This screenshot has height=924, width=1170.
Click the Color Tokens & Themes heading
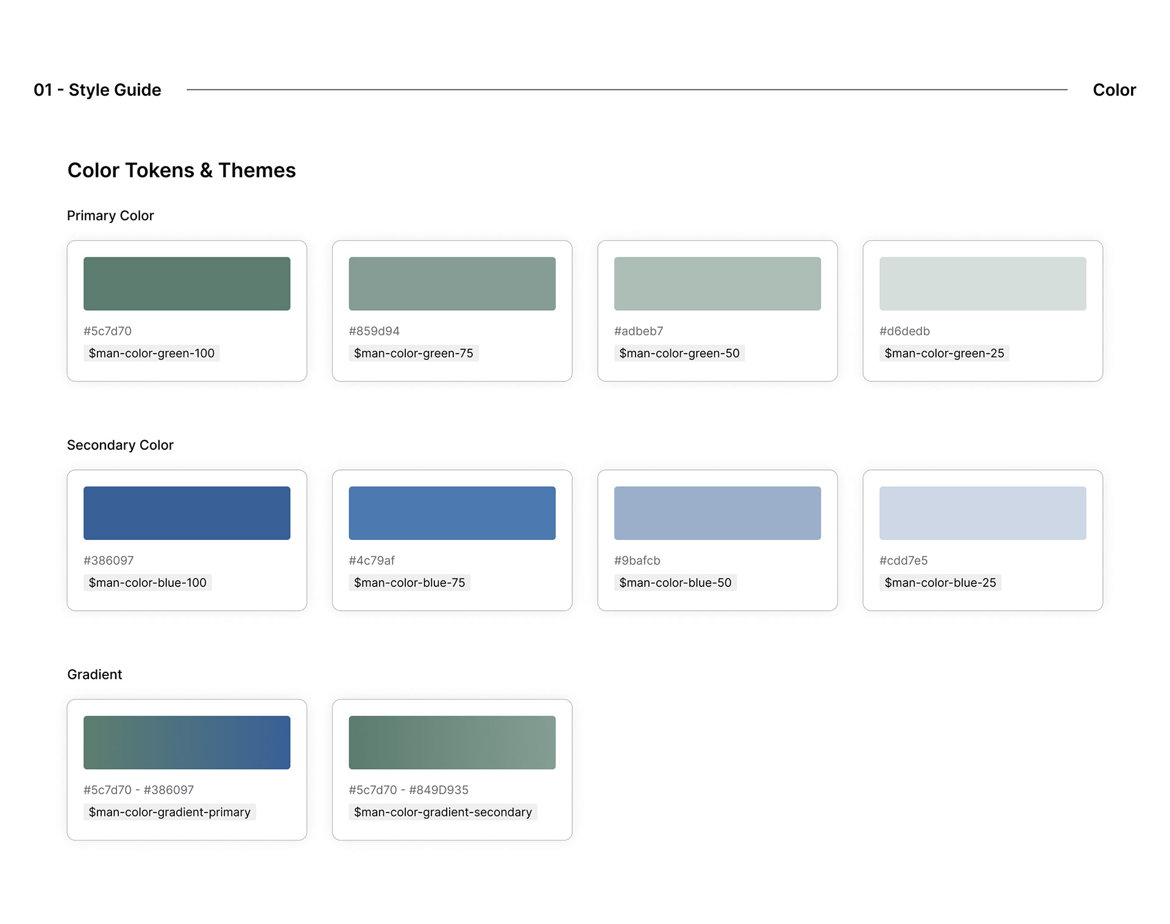[x=182, y=170]
